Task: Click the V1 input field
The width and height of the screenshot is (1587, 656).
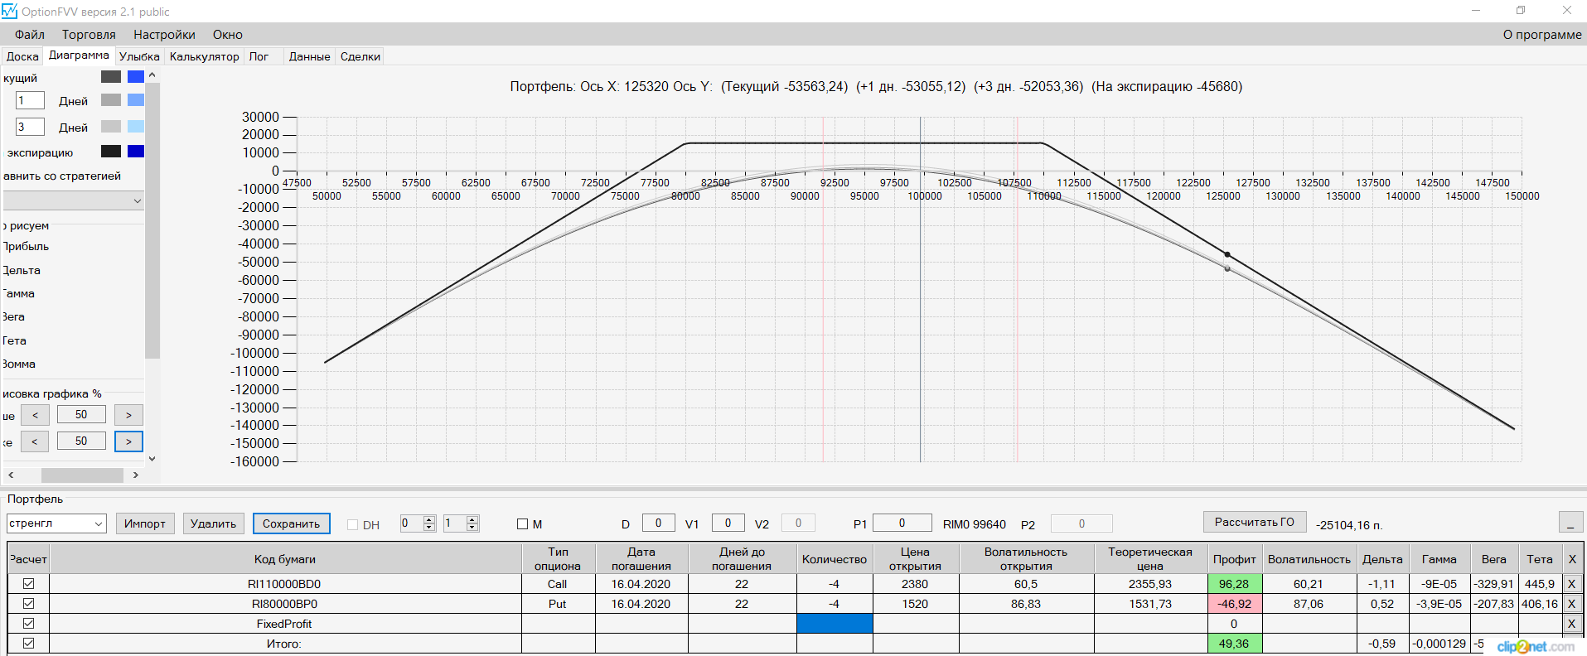Action: click(x=728, y=523)
